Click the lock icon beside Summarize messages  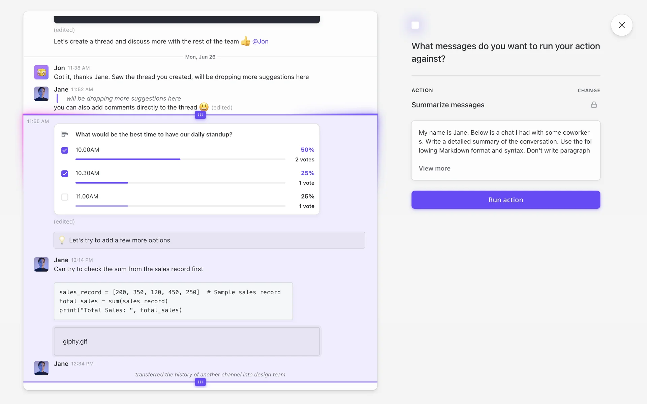[594, 105]
